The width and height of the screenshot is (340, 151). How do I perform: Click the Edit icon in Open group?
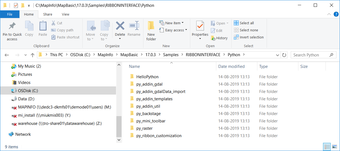(213, 31)
